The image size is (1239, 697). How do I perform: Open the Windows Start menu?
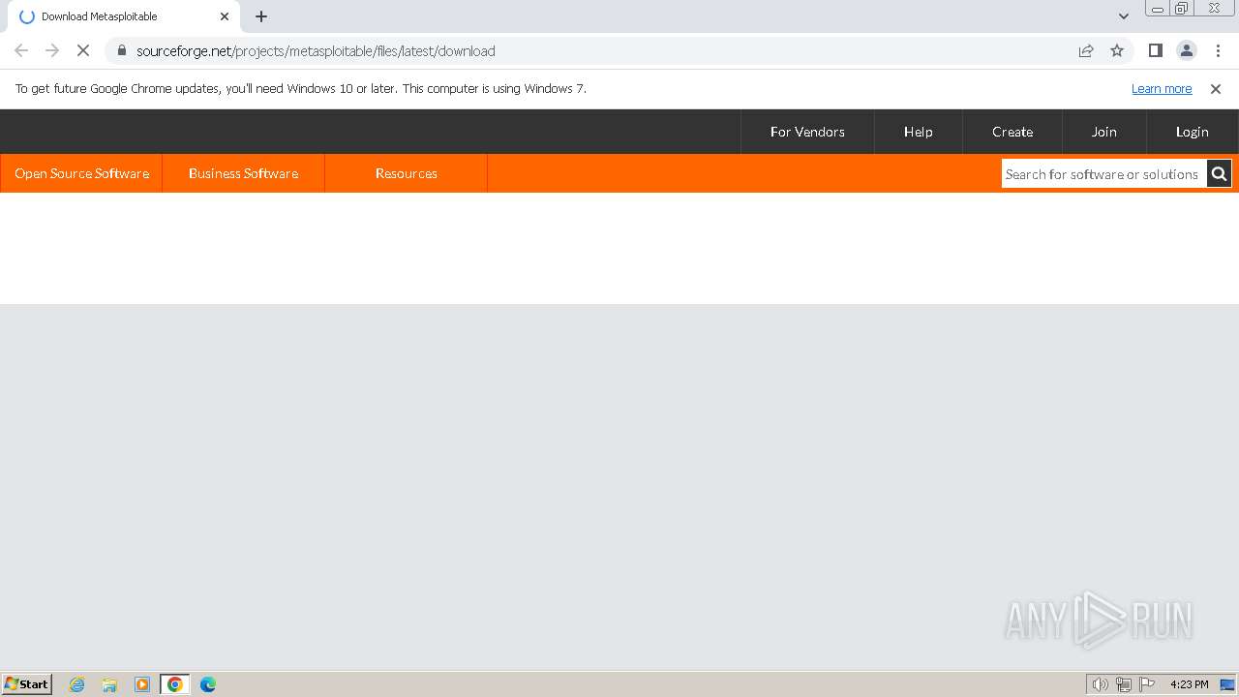click(27, 683)
